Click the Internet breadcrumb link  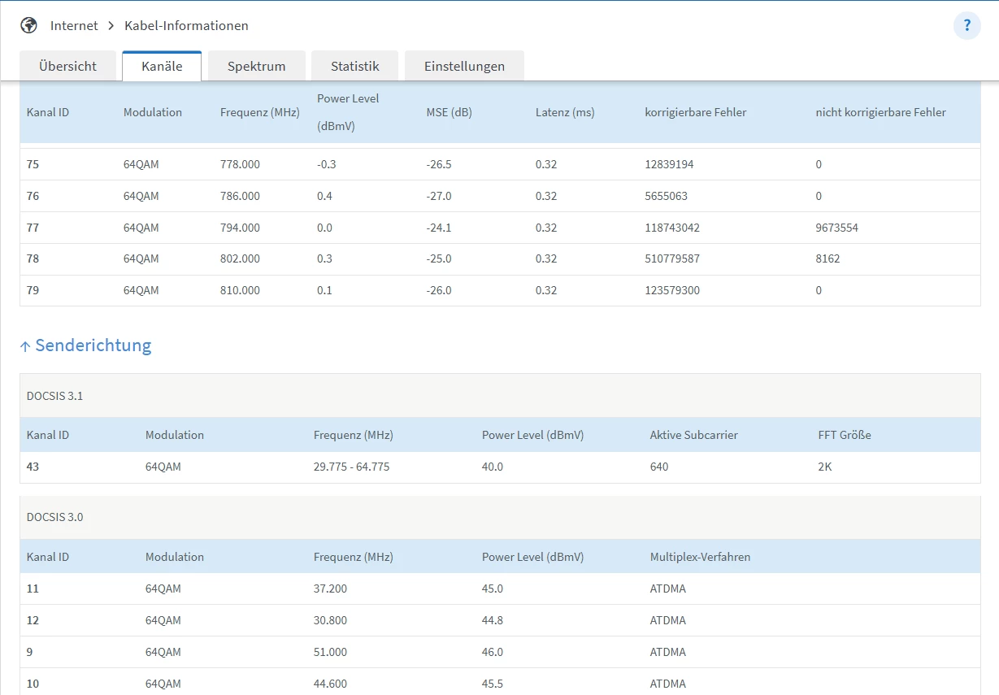(x=74, y=26)
